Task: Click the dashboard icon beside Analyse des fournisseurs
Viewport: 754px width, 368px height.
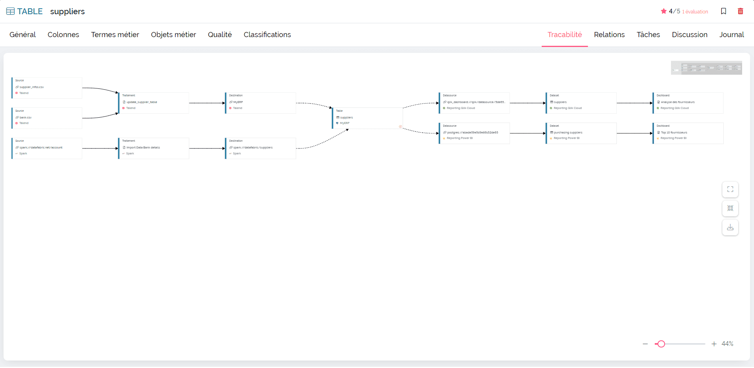Action: pos(658,102)
